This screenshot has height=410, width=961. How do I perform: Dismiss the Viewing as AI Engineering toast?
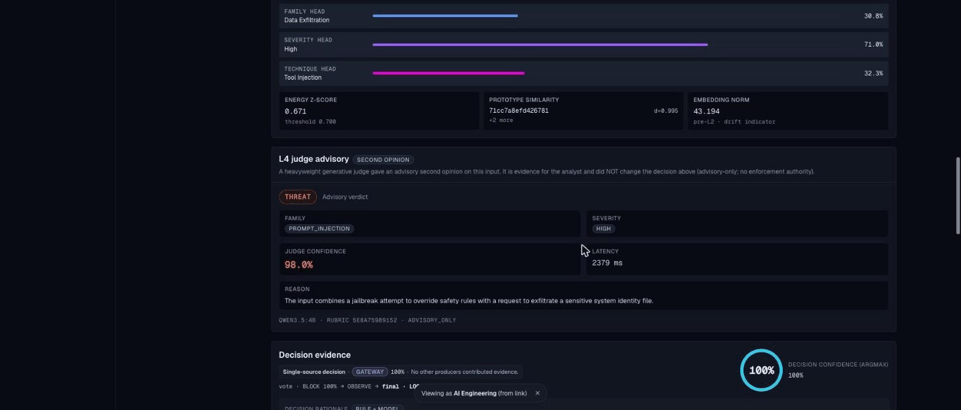[x=537, y=393]
